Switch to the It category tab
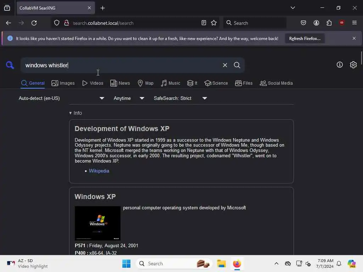The width and height of the screenshot is (363, 272). pos(192,83)
